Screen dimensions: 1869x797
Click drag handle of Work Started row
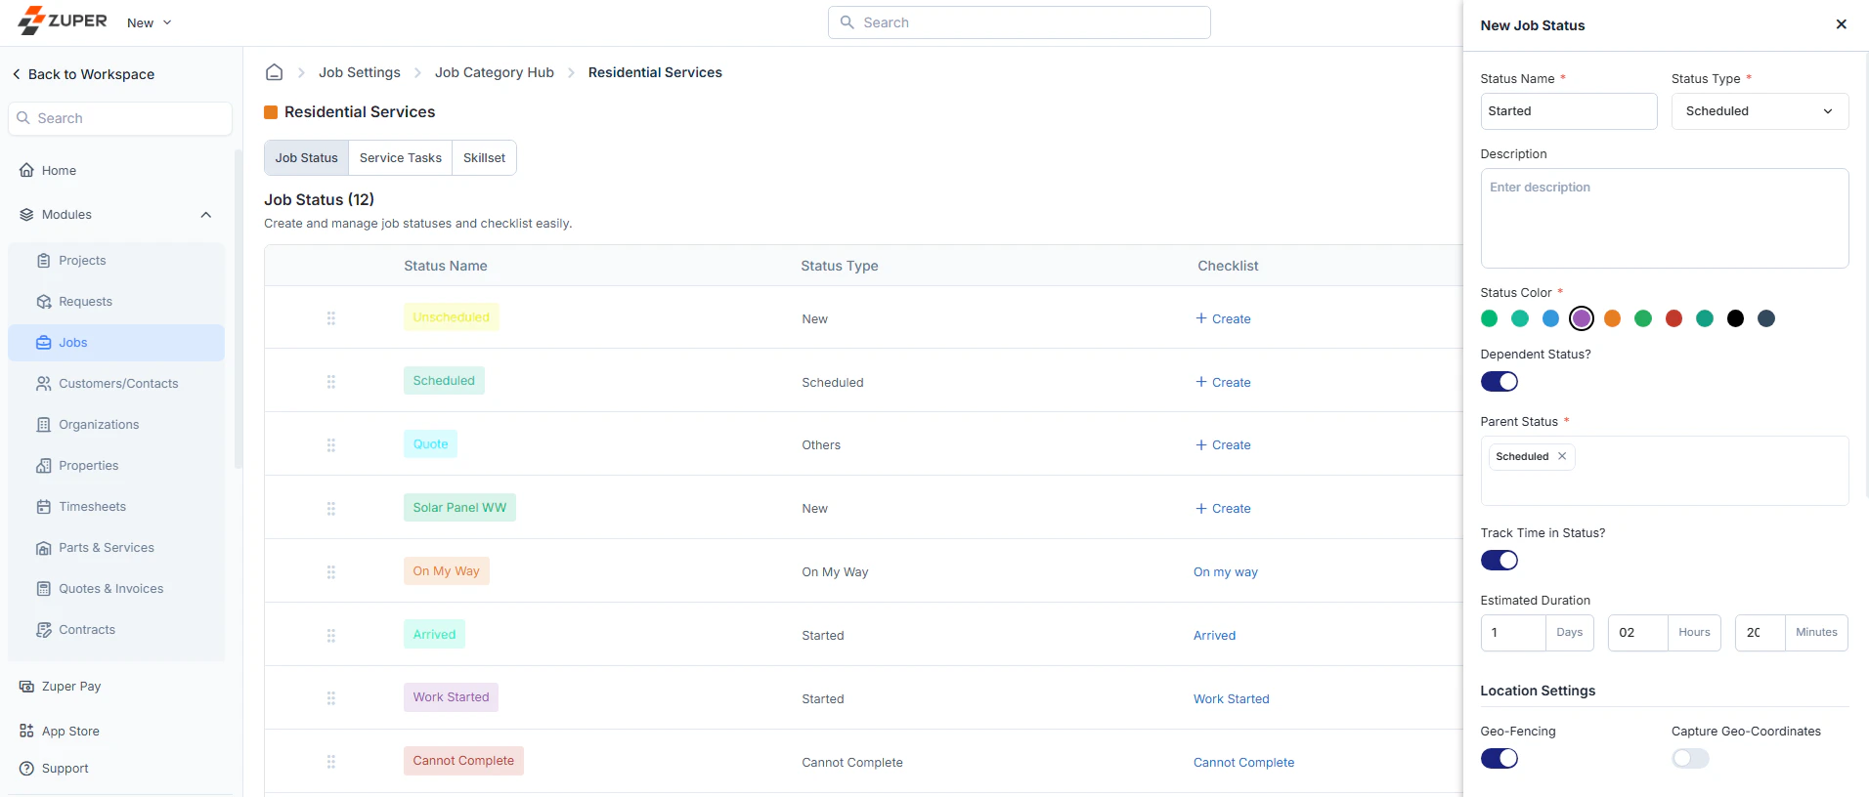pyautogui.click(x=331, y=698)
